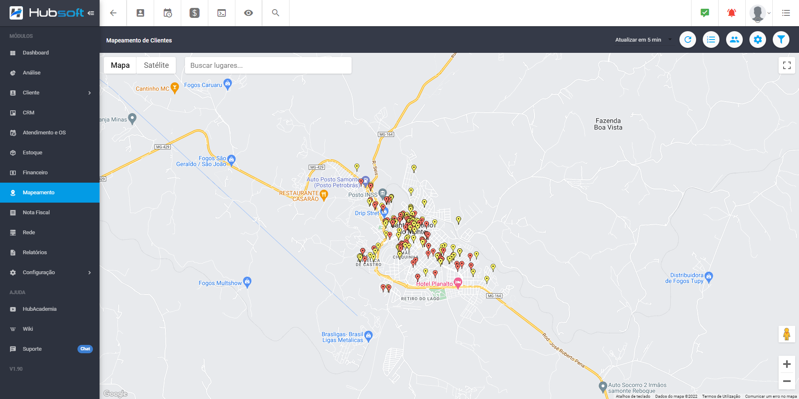Open the right-side list menu icon

point(786,13)
